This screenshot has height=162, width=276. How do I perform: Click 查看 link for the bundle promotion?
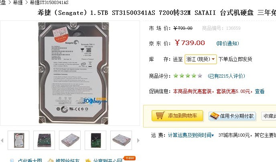pyautogui.click(x=260, y=91)
